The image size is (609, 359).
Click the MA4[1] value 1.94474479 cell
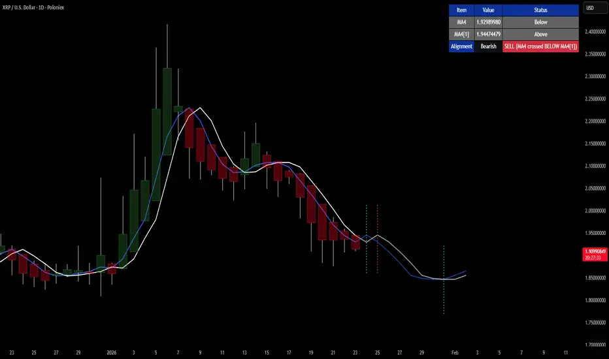pos(488,34)
